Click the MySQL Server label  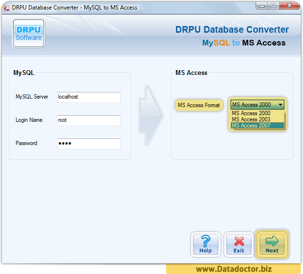coord(32,97)
